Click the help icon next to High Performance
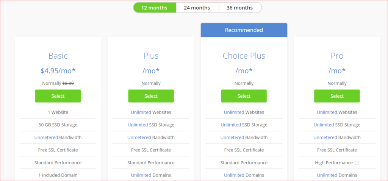Image resolution: width=388 pixels, height=181 pixels. tap(357, 163)
